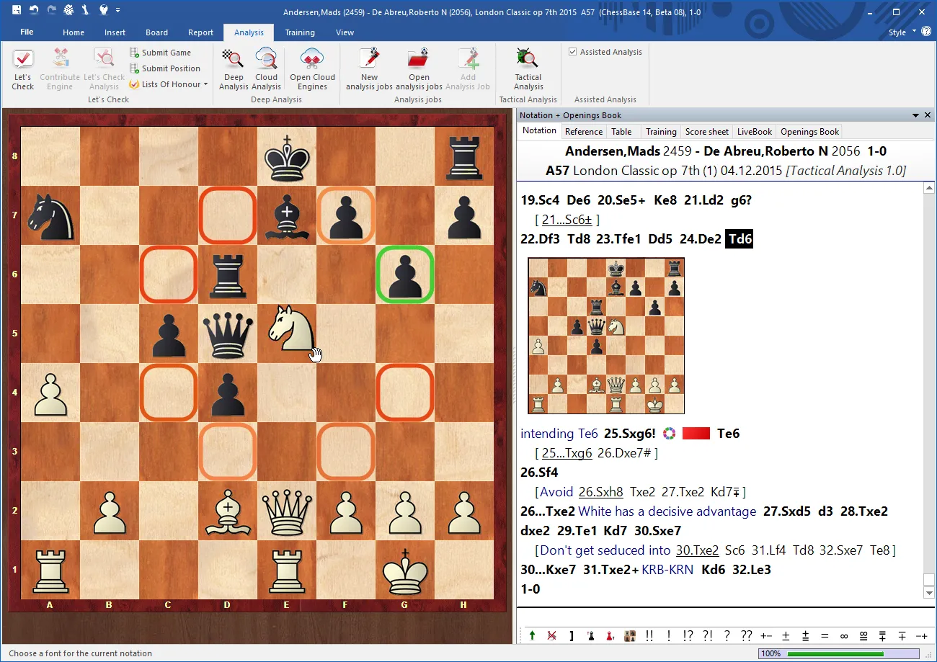Image resolution: width=937 pixels, height=662 pixels.
Task: Switch to the Board ribbon tab
Action: 156,32
